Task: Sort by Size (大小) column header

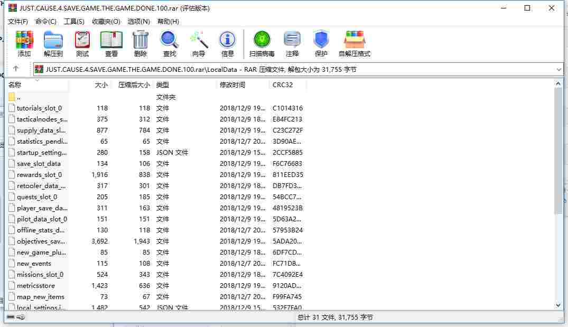Action: pyautogui.click(x=89, y=85)
